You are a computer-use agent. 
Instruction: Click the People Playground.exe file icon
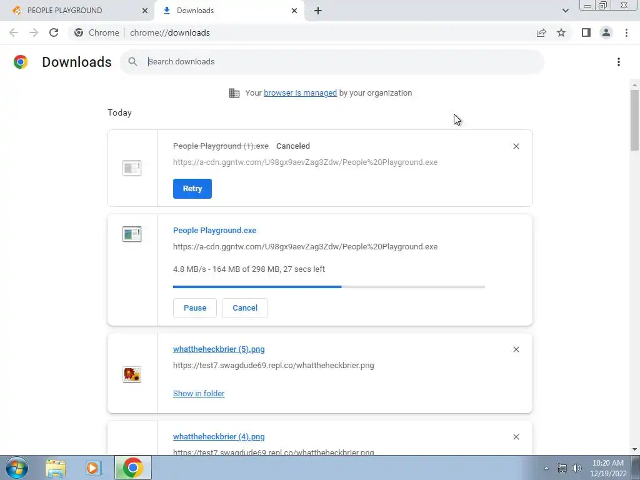132,234
